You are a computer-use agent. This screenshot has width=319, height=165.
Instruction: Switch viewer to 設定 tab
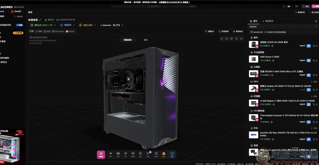[146, 40]
